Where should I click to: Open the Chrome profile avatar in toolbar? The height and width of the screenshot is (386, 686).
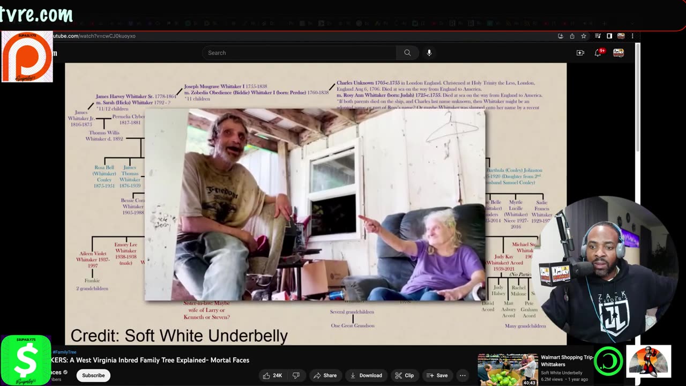pyautogui.click(x=621, y=36)
